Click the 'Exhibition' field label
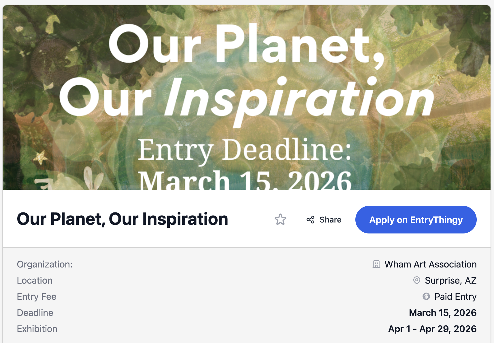The width and height of the screenshot is (494, 343). (x=37, y=329)
